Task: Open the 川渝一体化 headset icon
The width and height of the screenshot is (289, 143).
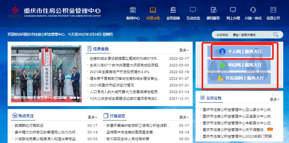Action: click(x=253, y=10)
